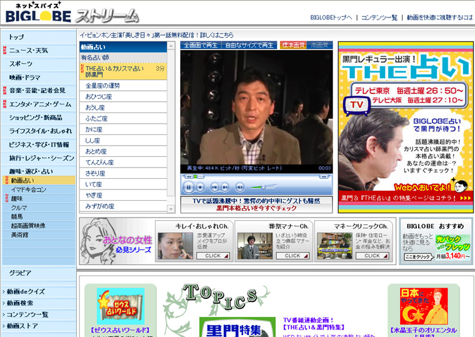475x337 pixels.
Task: Click the cartoon face beside Webへおいでよ!
Action: pos(461,186)
